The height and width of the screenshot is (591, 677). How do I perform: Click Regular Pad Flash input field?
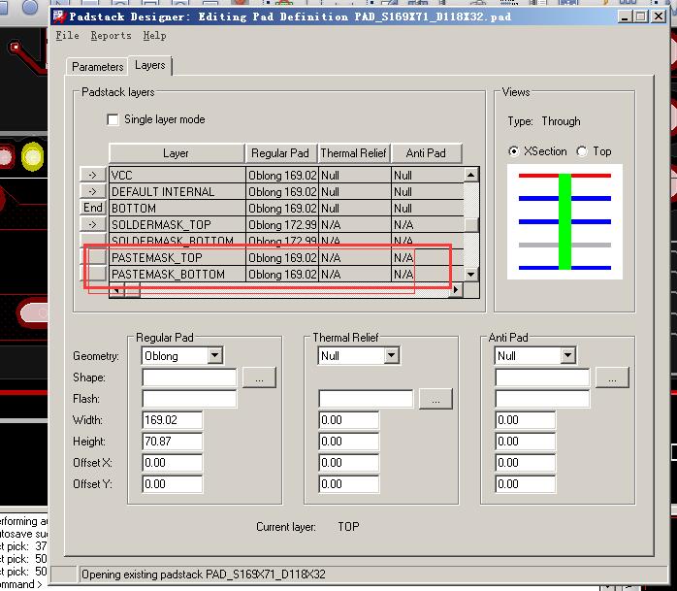[189, 398]
